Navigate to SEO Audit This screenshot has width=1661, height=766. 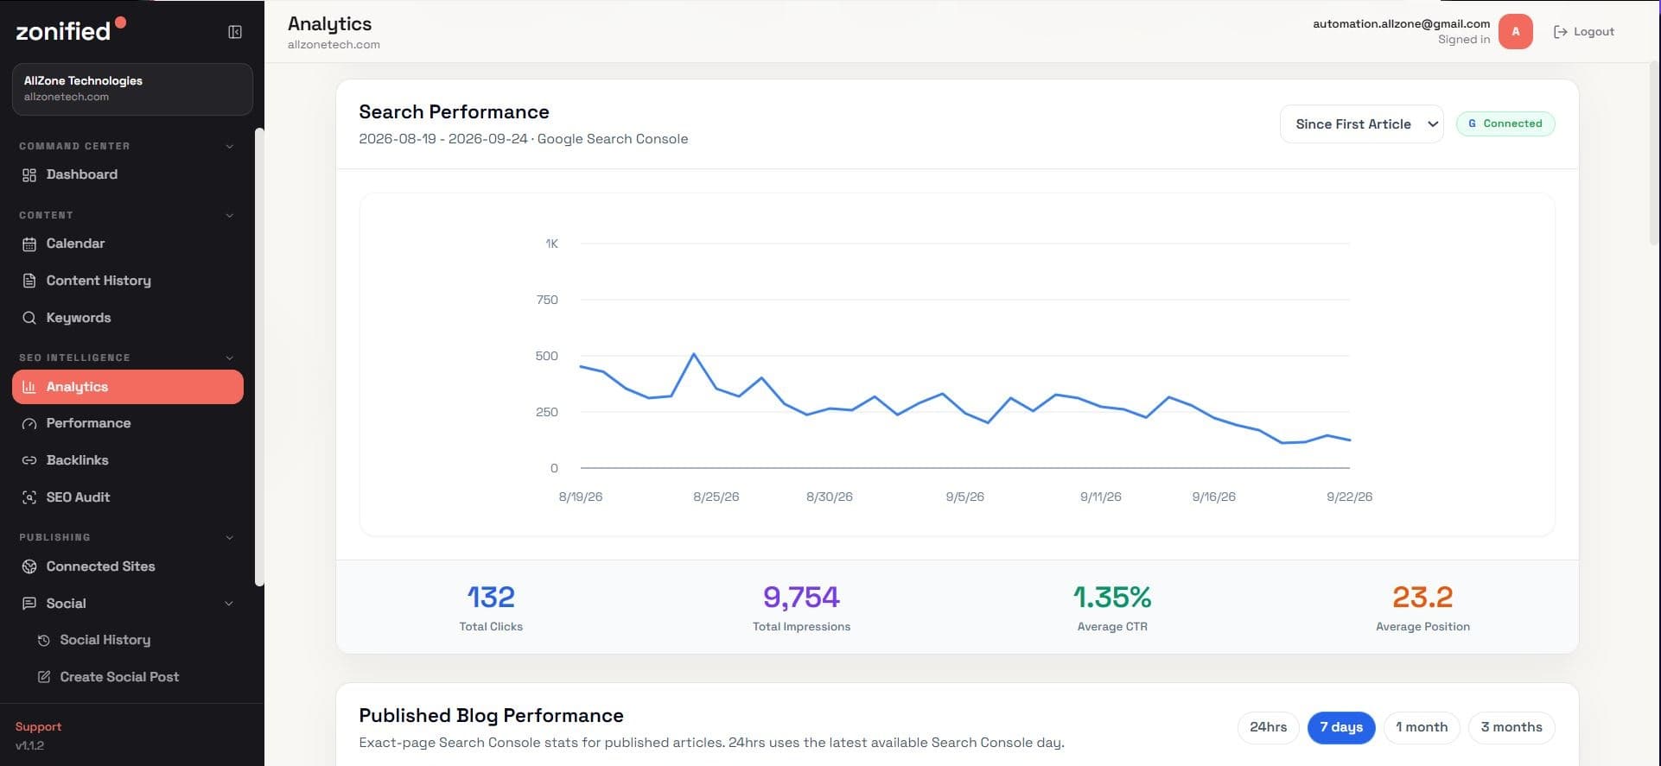128,497
